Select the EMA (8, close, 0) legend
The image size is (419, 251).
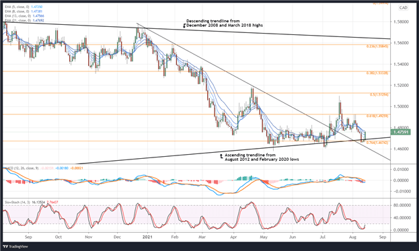(24, 11)
